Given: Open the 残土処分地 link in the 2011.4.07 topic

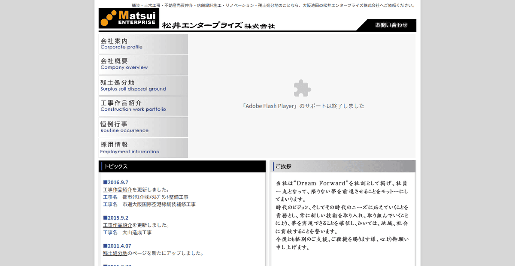Looking at the screenshot, I should click(115, 253).
